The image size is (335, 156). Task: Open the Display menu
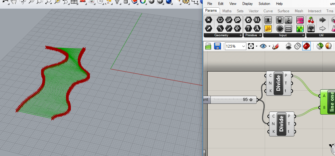pyautogui.click(x=247, y=4)
